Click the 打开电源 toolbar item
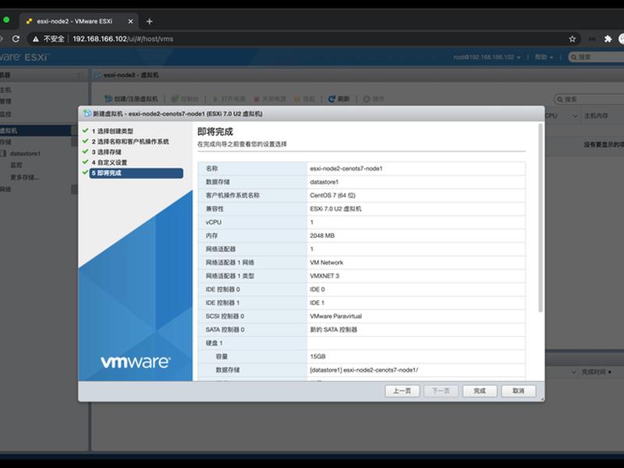 [229, 99]
